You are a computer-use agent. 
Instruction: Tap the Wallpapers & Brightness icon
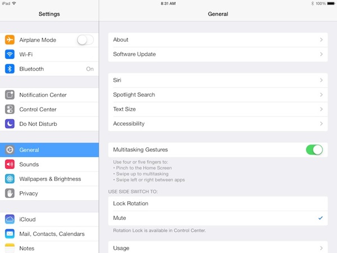pos(10,179)
